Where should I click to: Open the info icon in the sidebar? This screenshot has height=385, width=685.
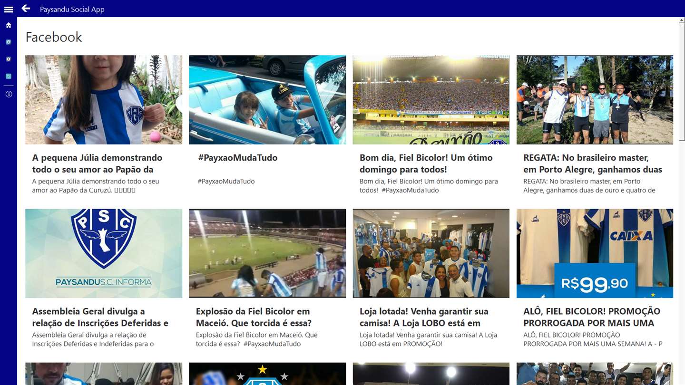(x=9, y=94)
